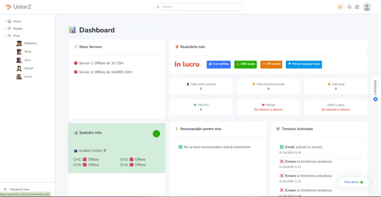Click the '2FA activat' badge
This screenshot has height=197, width=381.
coord(271,64)
